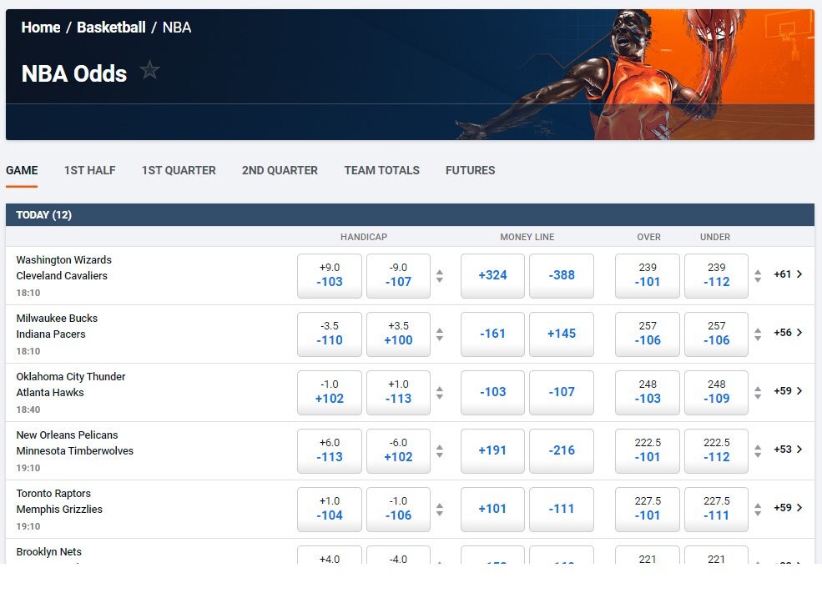Select the FUTURES tab
The width and height of the screenshot is (822, 603).
470,170
